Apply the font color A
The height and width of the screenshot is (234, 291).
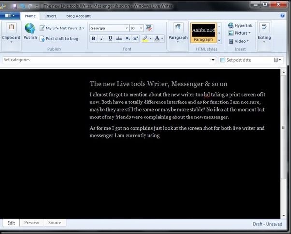click(x=157, y=38)
